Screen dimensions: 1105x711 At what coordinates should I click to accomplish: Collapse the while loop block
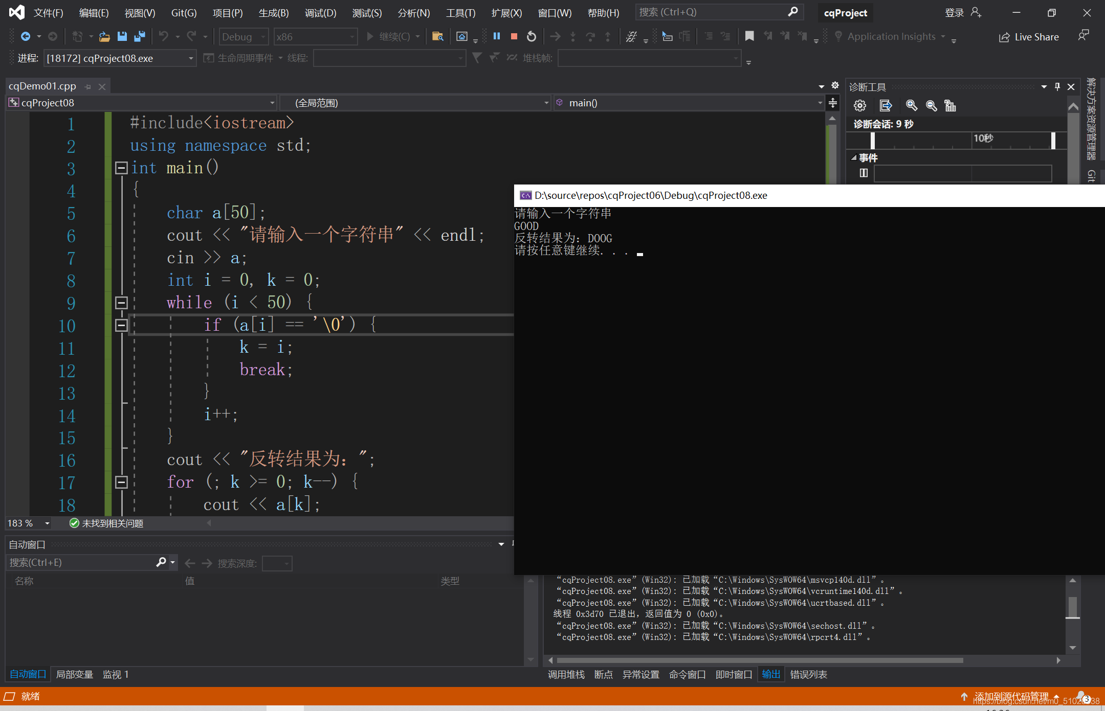click(x=121, y=303)
